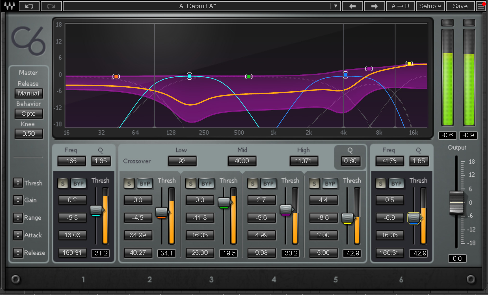Select the yellow band marker on graph
Image resolution: width=488 pixels, height=295 pixels.
409,64
